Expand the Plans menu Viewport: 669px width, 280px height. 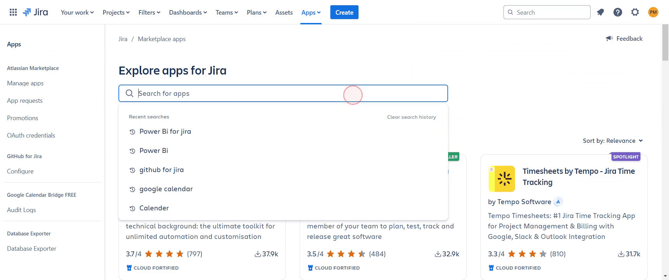[x=257, y=13]
